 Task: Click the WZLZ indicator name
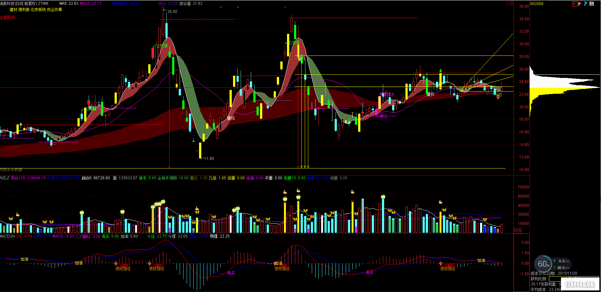[5, 178]
